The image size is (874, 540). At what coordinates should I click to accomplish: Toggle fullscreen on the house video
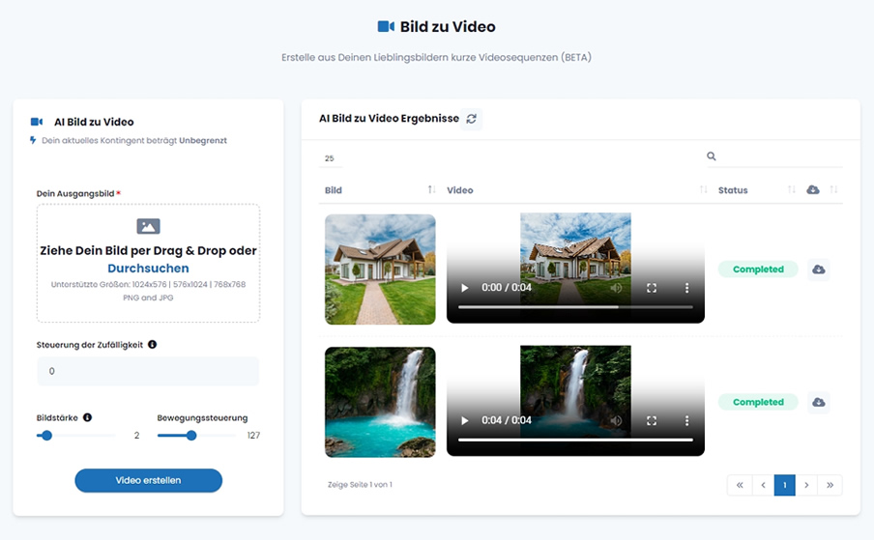652,288
